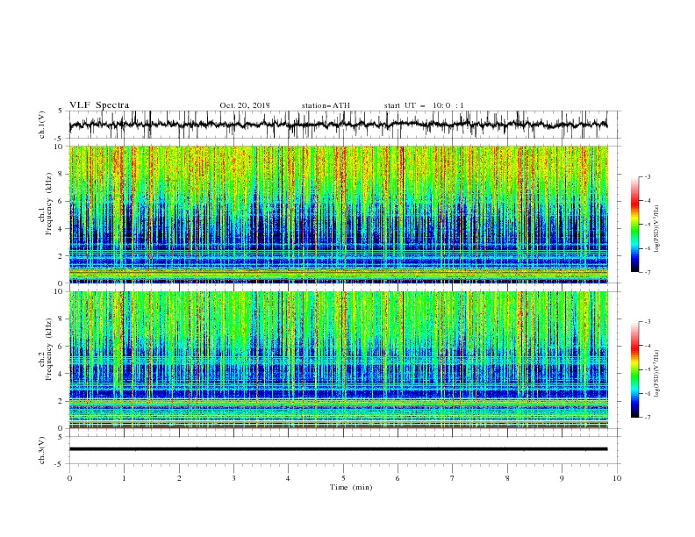Click the "start UT = 10:0 :1" text
Screen dimensions: 695x537
(x=424, y=105)
